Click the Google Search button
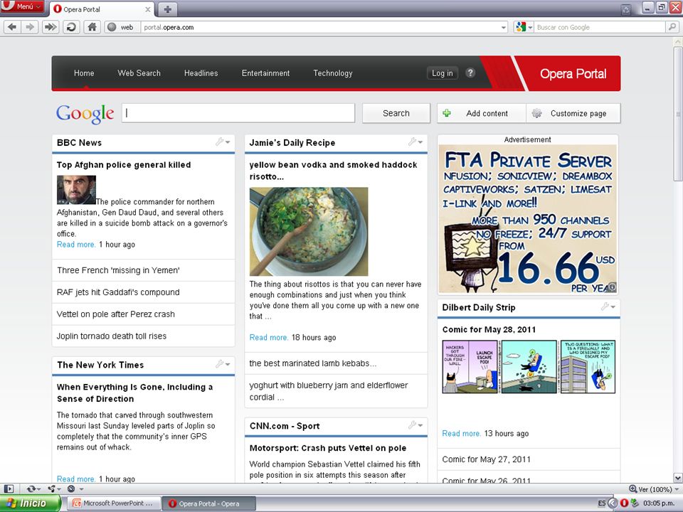Image resolution: width=683 pixels, height=512 pixels. coord(396,113)
